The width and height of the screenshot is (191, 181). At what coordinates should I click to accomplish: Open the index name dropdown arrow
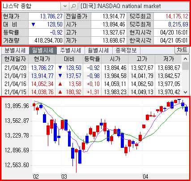point(65,6)
